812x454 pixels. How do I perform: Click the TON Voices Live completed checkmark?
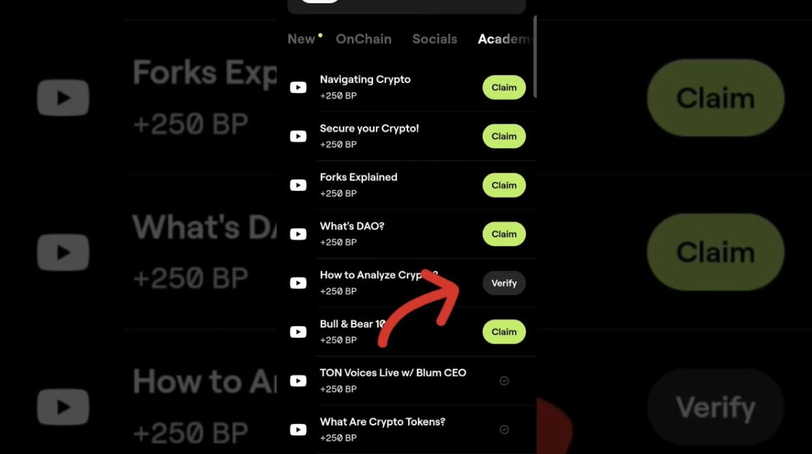[x=504, y=381]
